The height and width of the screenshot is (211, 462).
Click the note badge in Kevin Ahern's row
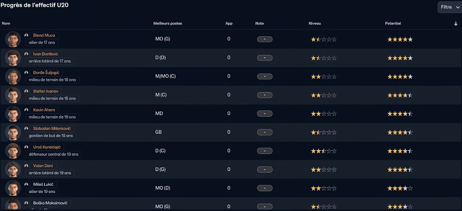click(265, 114)
